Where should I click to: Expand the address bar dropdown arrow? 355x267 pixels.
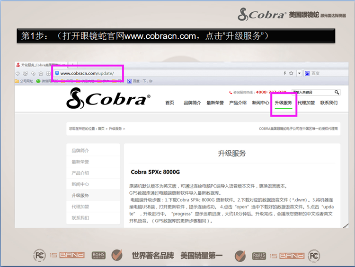pyautogui.click(x=299, y=73)
